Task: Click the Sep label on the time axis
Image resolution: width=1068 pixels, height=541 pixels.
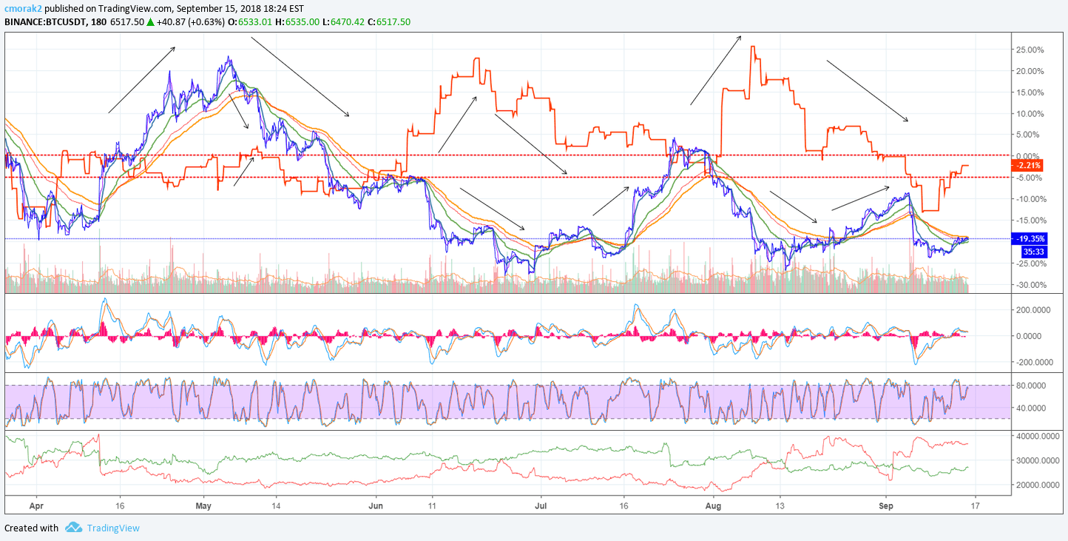Action: tap(886, 505)
